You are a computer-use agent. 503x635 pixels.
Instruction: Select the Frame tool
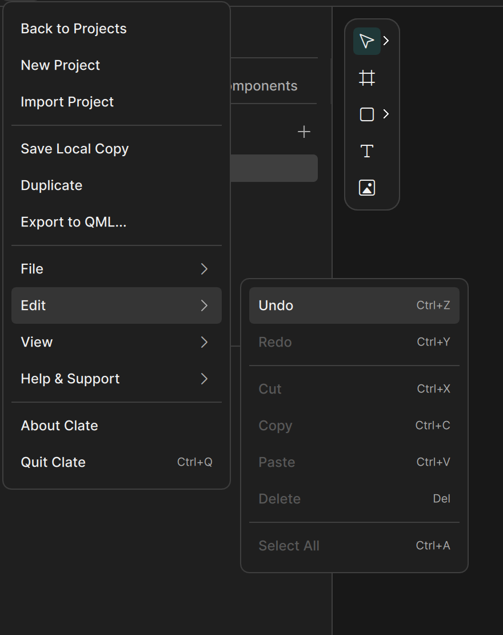tap(366, 78)
